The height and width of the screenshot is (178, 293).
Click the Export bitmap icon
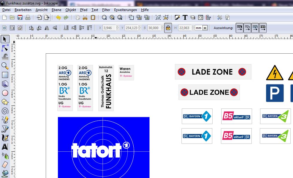pos(47,18)
